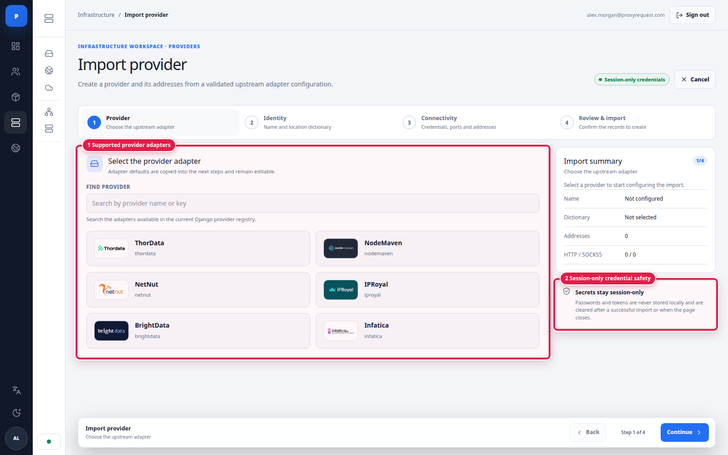Click the Not selected dictionary value
This screenshot has width=728, height=455.
coord(641,217)
